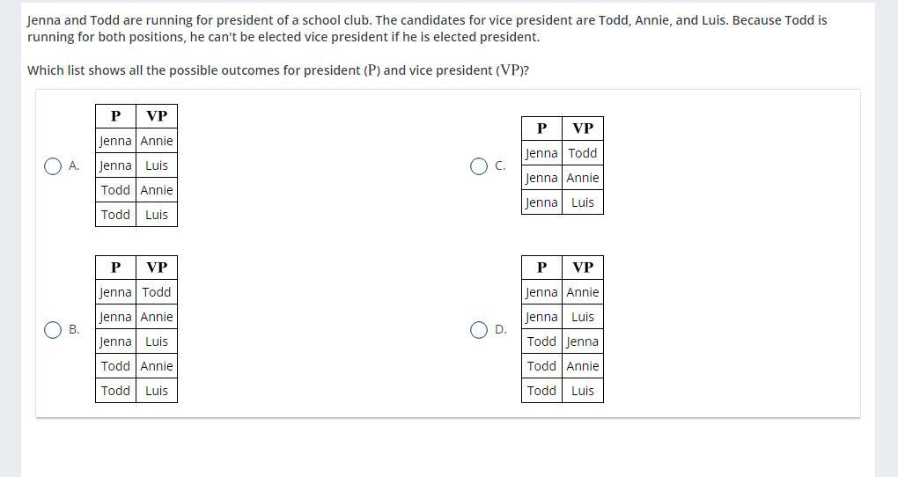Click table A header row
898x477 pixels.
[x=136, y=116]
